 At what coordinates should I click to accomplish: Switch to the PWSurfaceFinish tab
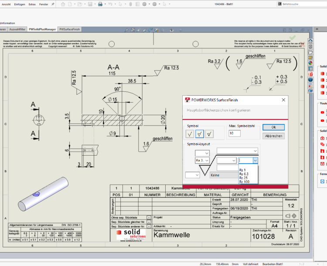70,29
